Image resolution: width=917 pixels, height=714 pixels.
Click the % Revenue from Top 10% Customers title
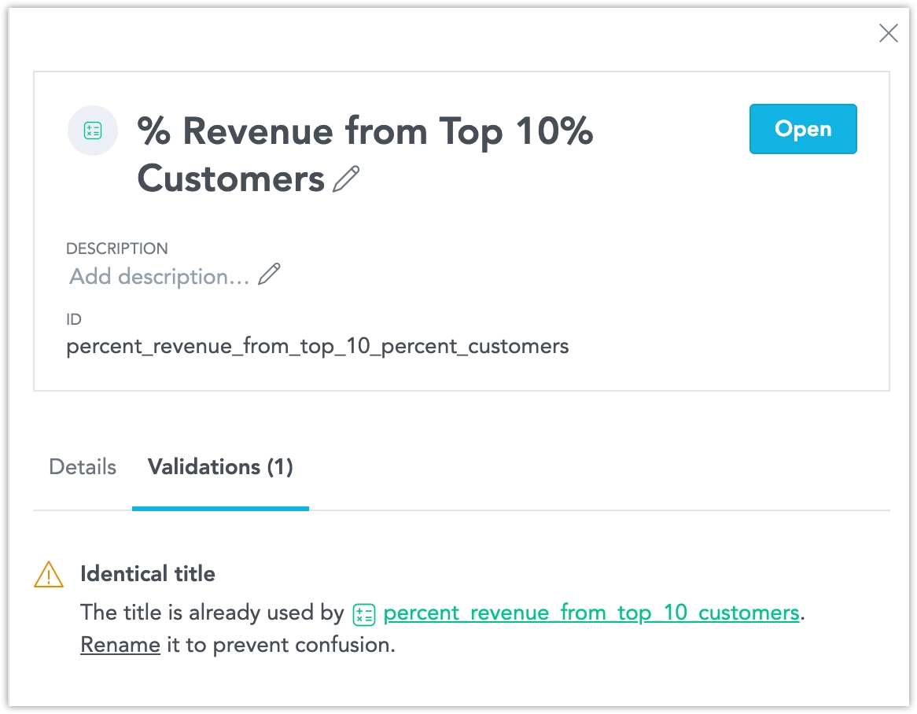pos(365,131)
